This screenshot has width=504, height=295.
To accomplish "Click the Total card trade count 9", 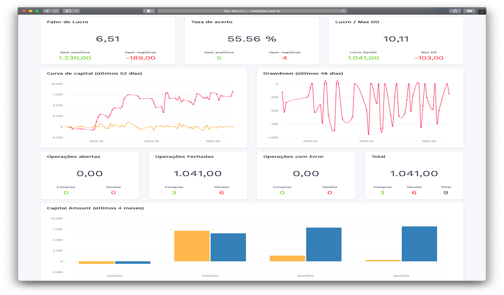I will (445, 193).
